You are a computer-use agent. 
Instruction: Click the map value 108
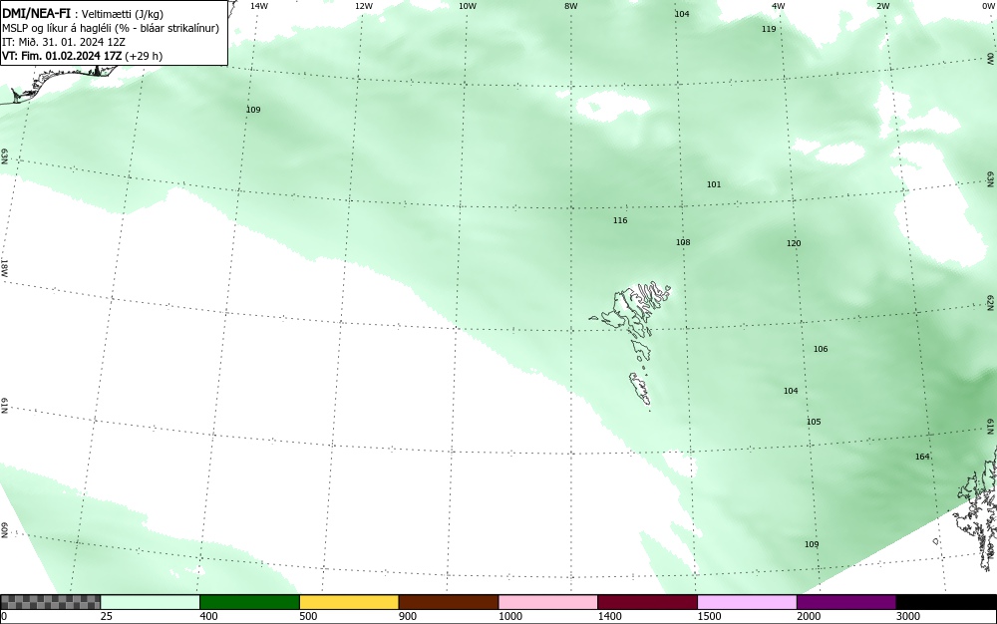click(683, 242)
